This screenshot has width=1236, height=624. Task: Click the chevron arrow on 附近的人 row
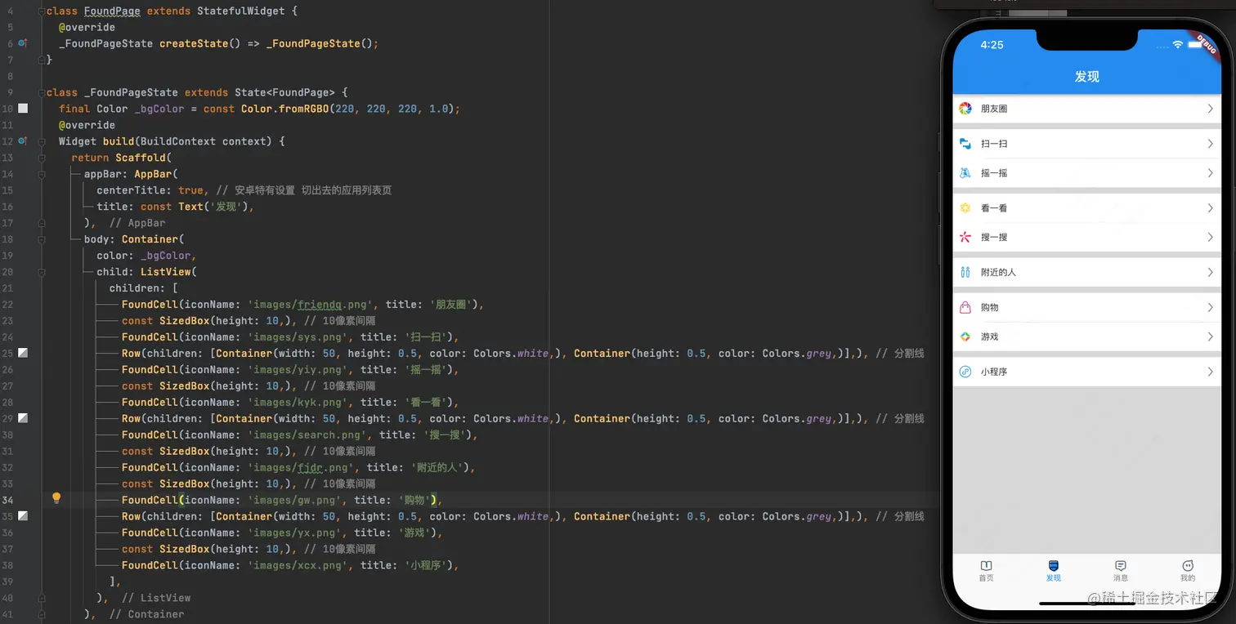[x=1210, y=272]
